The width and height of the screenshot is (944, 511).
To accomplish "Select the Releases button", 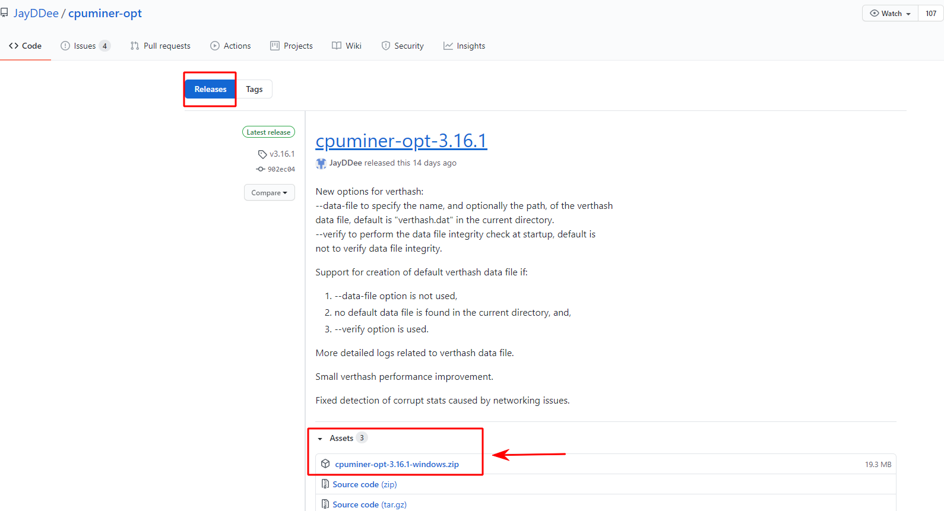I will click(210, 89).
